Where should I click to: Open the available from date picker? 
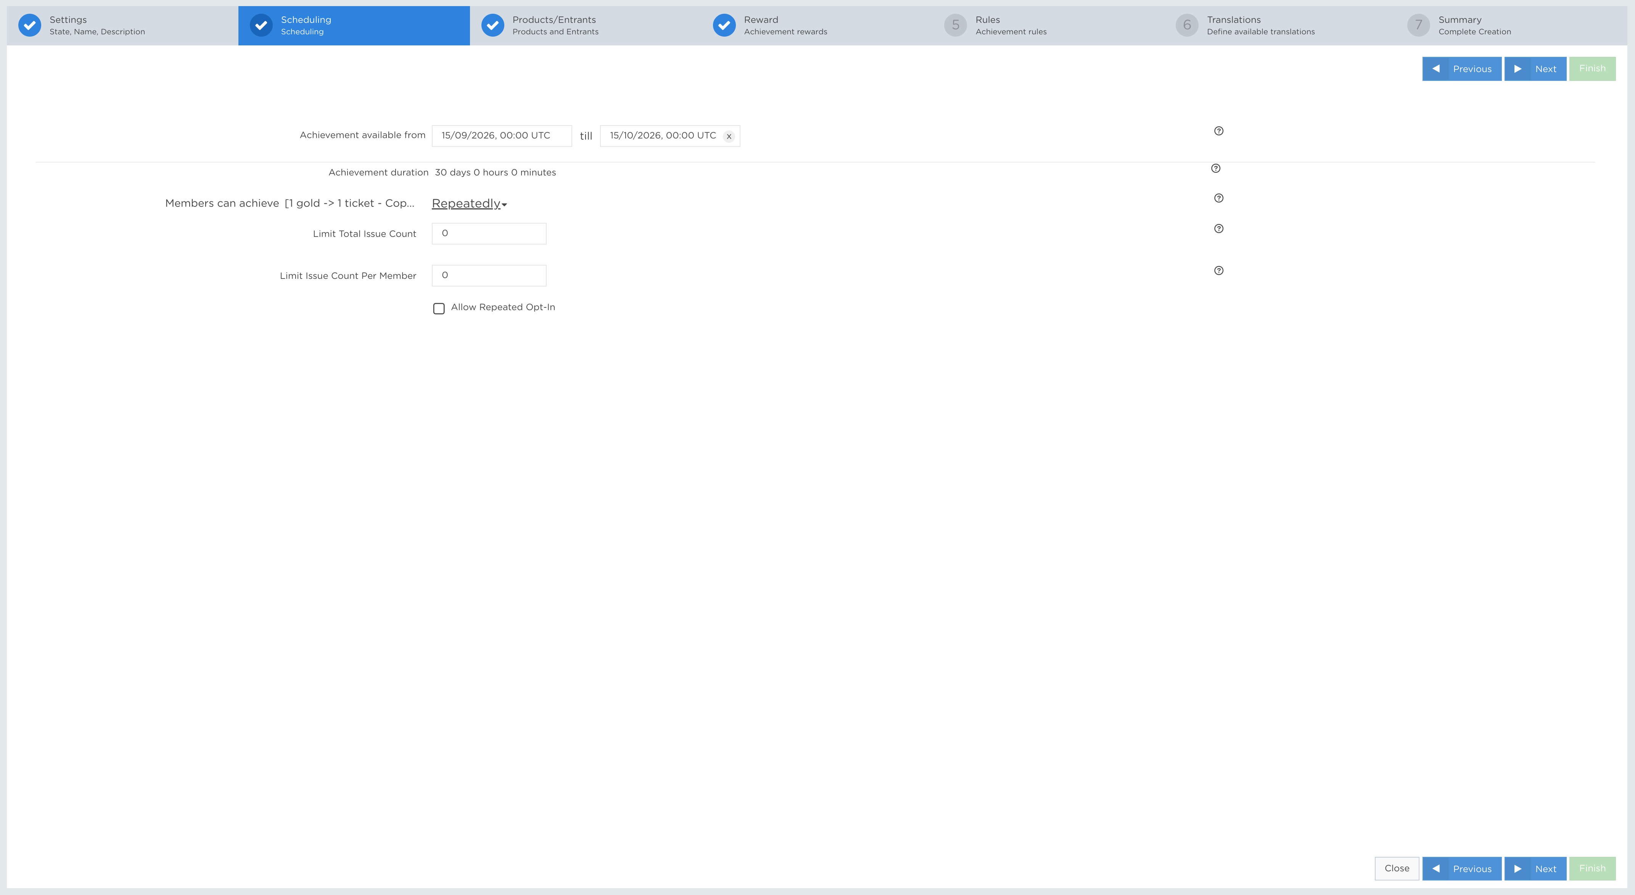coord(501,136)
